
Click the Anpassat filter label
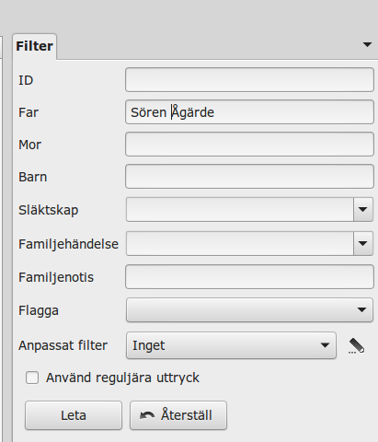pos(63,345)
